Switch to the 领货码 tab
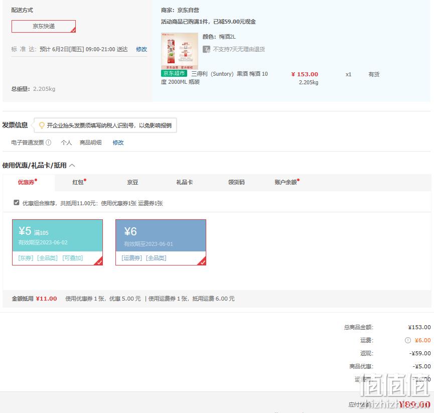 pos(236,182)
